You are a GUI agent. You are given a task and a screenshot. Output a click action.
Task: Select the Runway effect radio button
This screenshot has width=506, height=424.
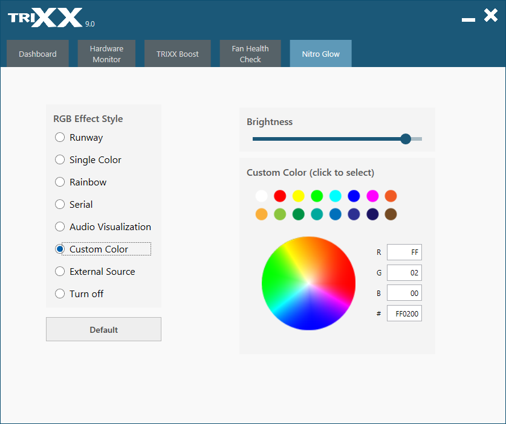pos(60,137)
